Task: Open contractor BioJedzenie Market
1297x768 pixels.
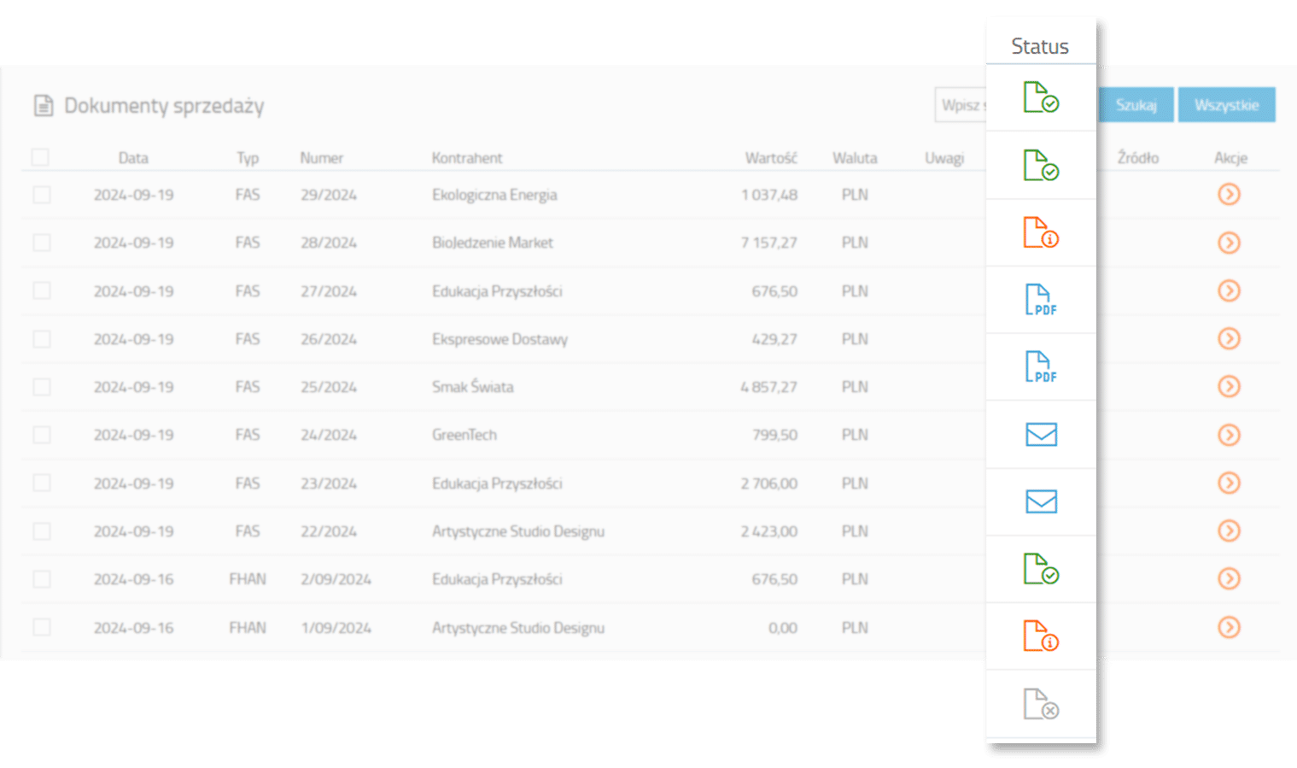Action: point(493,243)
